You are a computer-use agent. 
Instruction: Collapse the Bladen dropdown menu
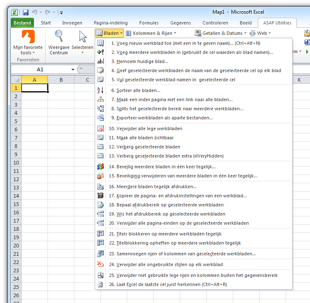tap(110, 33)
